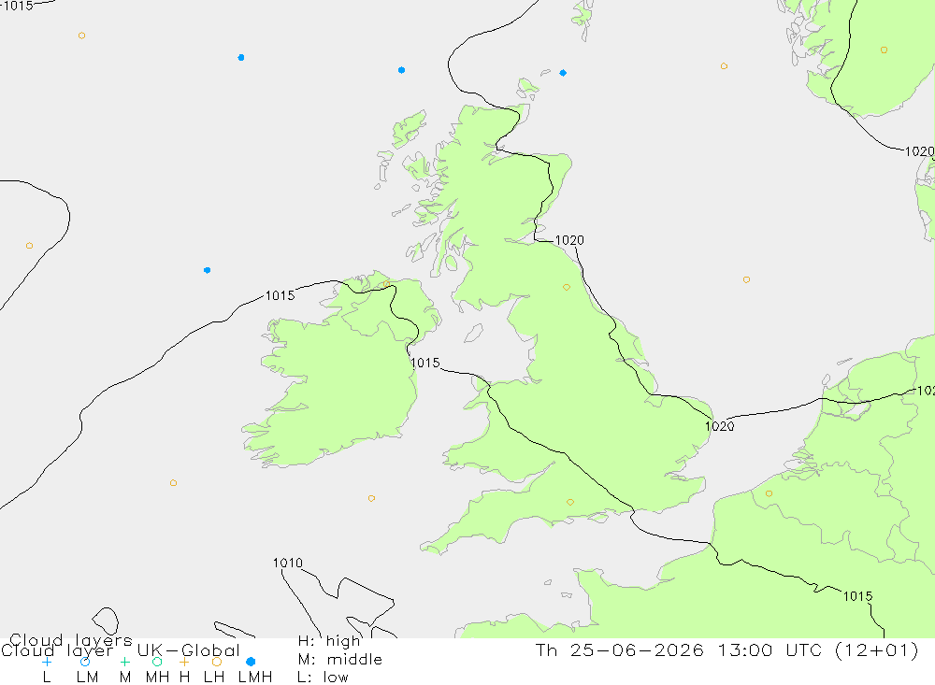
Task: Click the green circle MH legend symbol
Action: [x=157, y=662]
